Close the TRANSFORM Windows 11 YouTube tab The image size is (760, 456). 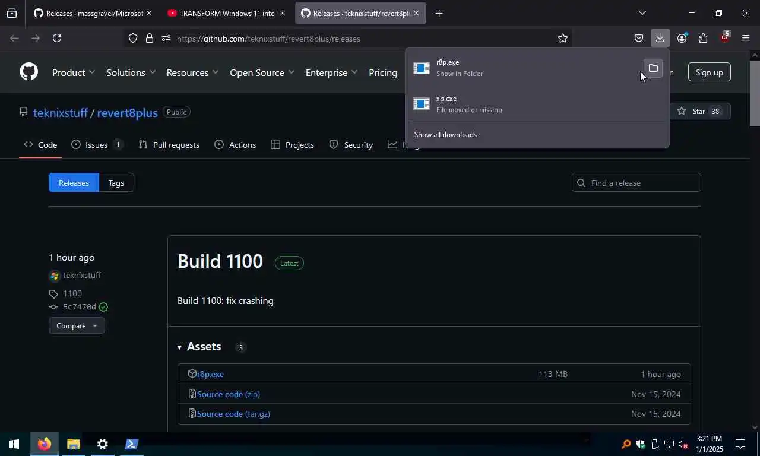tap(282, 13)
